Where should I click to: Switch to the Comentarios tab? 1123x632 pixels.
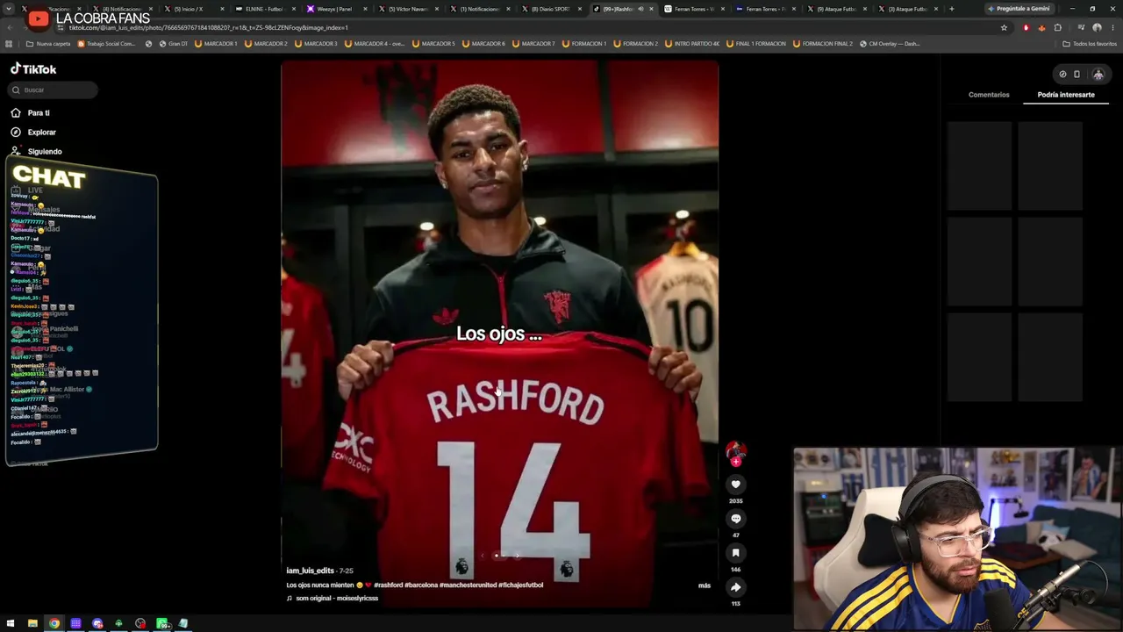(x=989, y=95)
